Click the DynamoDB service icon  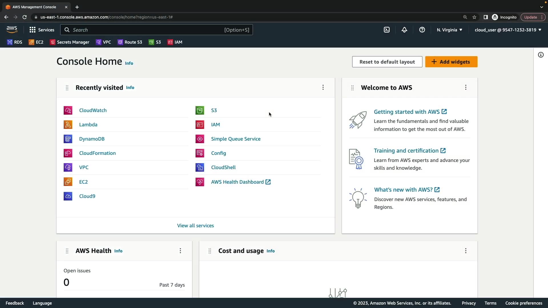click(x=68, y=139)
